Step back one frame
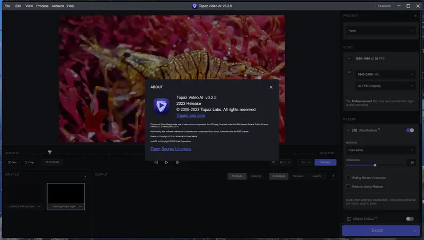Viewport: 424px width, 240px height. [156, 163]
